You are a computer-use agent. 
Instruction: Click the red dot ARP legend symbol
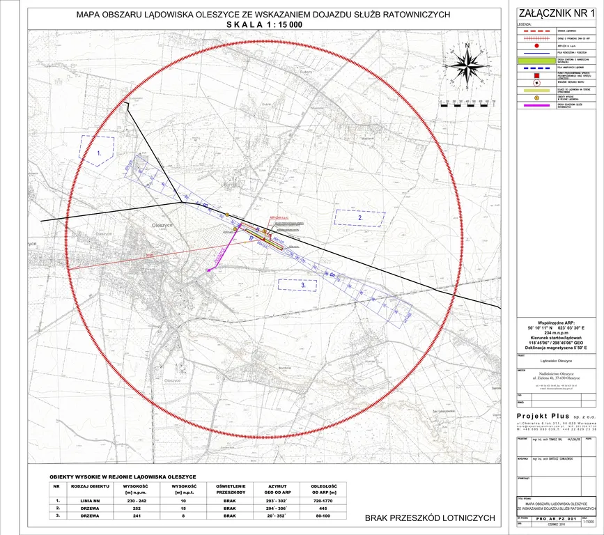(536, 46)
